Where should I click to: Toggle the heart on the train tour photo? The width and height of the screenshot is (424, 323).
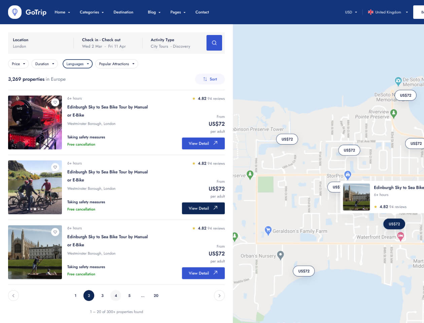55,102
